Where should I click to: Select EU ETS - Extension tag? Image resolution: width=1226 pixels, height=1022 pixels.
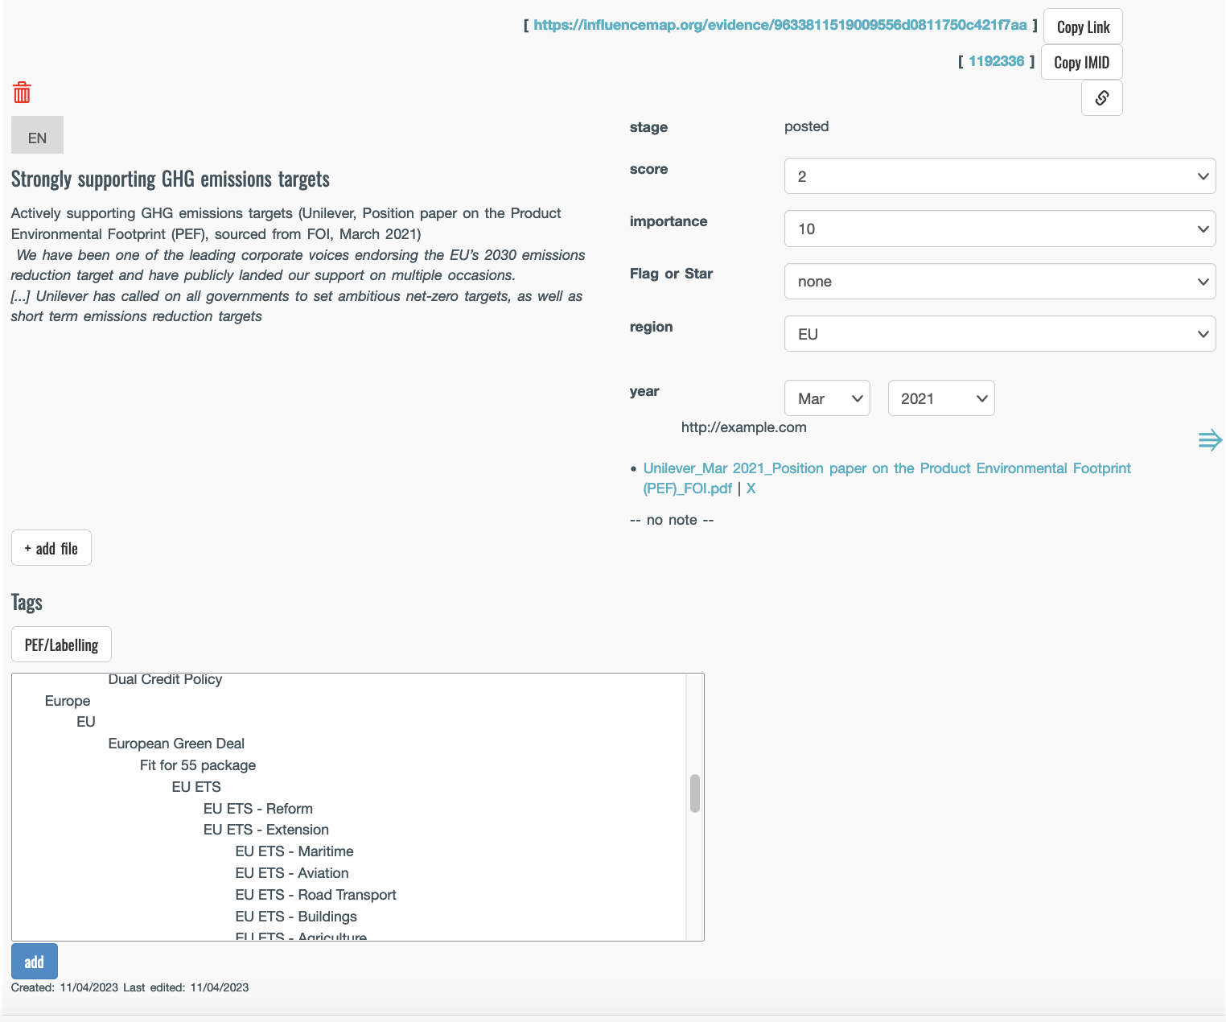tap(266, 830)
